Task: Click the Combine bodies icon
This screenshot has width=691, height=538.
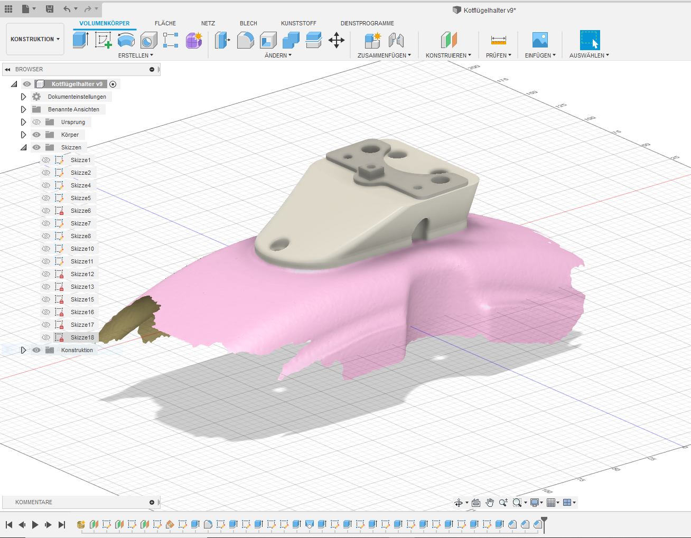Action: pyautogui.click(x=291, y=40)
